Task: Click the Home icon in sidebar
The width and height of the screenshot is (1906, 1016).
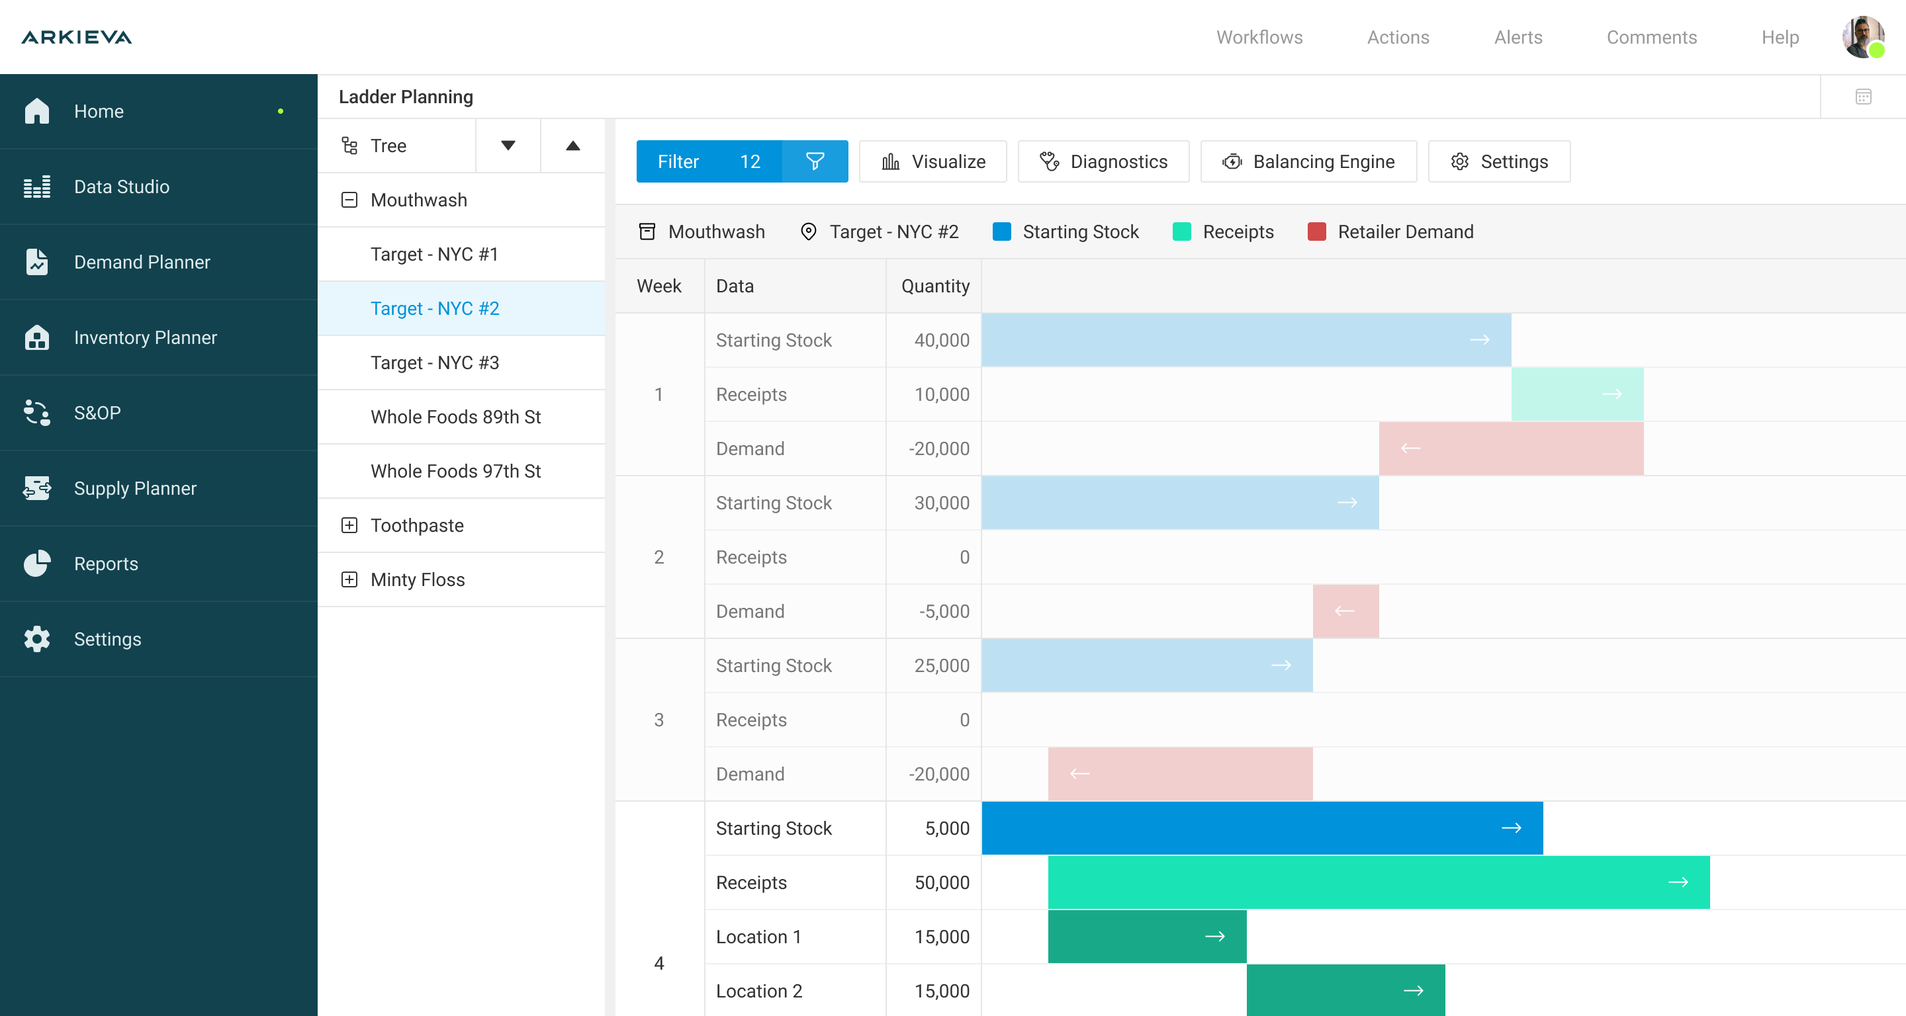Action: click(36, 111)
